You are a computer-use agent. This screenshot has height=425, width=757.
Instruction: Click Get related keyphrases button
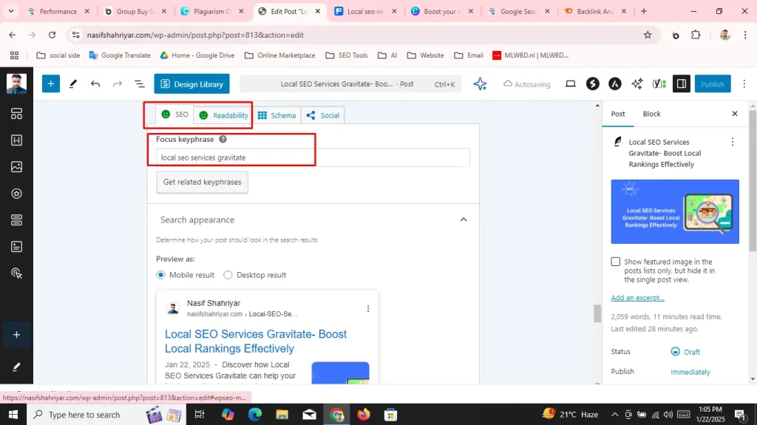[x=202, y=182]
